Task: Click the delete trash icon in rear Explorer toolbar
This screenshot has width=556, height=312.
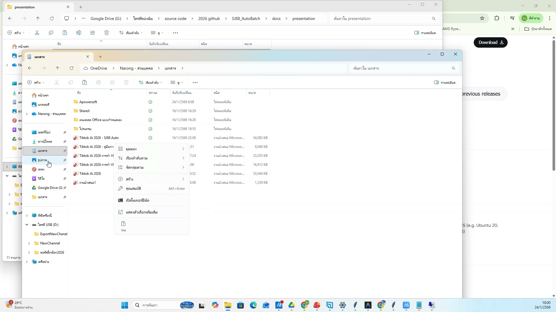Action: coord(107,33)
